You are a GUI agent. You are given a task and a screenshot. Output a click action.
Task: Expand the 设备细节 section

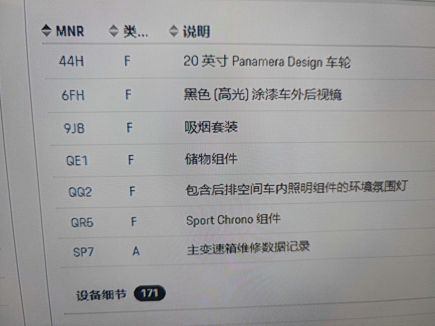pyautogui.click(x=101, y=294)
